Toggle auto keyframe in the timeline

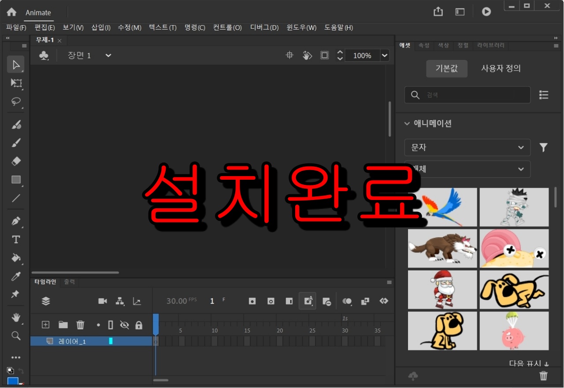(307, 301)
